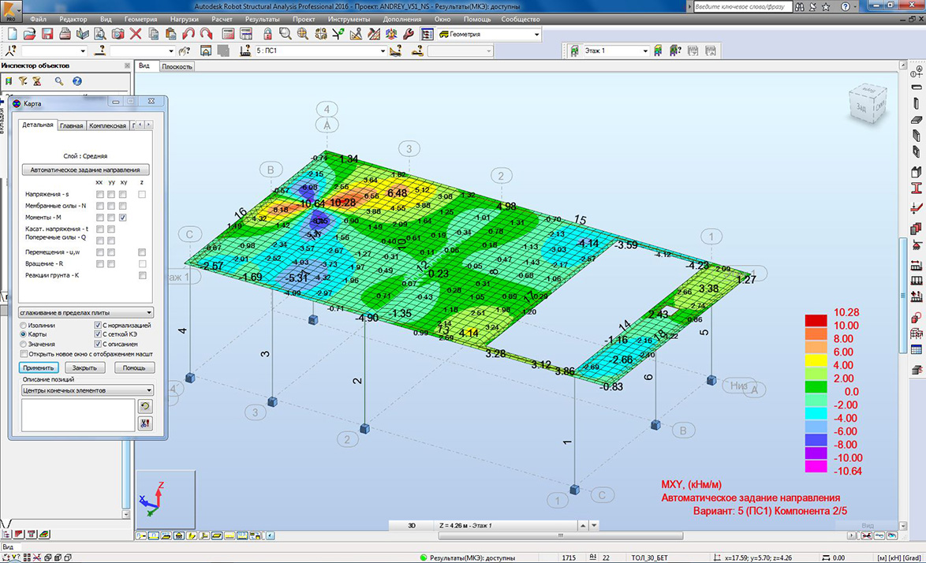Switch to the Главная tab
This screenshot has height=563, width=926.
(72, 125)
